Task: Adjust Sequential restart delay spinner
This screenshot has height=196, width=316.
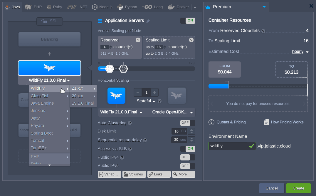Action: point(192,140)
